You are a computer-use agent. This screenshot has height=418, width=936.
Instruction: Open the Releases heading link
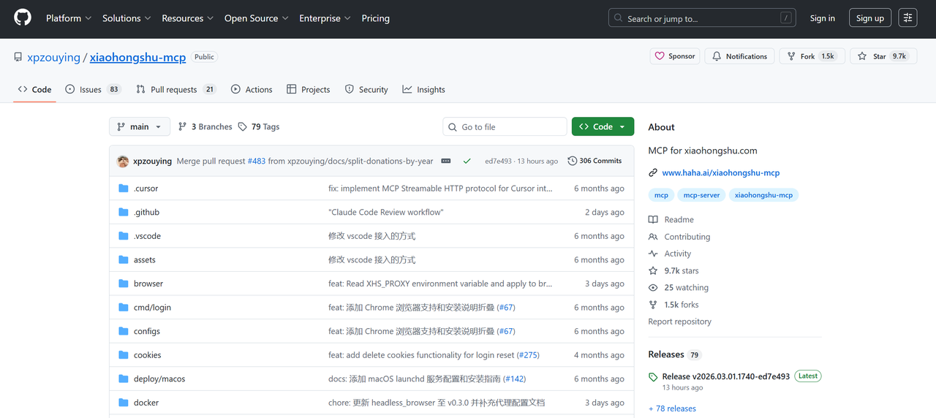(674, 354)
